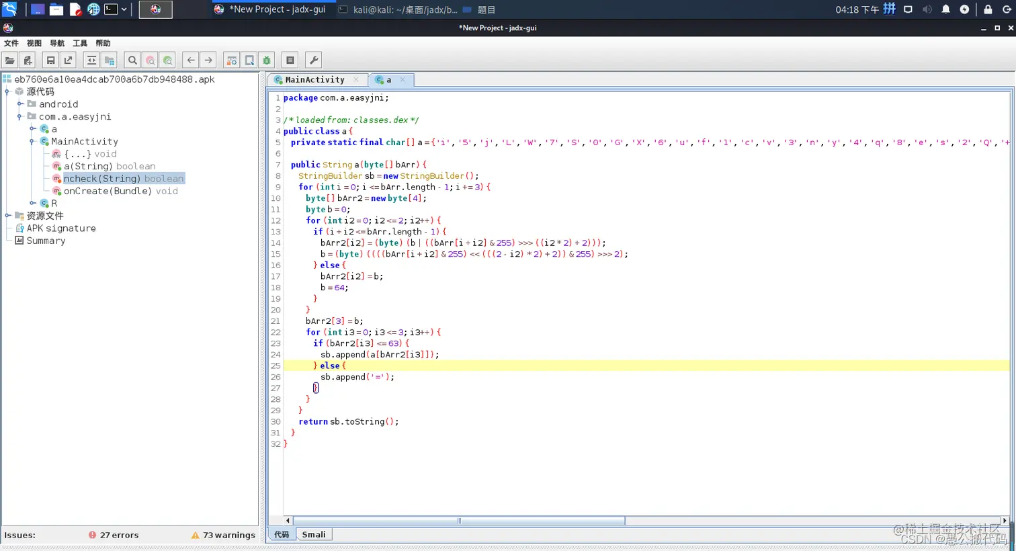This screenshot has height=551, width=1016.
Task: Expand the android package node
Action: tap(20, 104)
